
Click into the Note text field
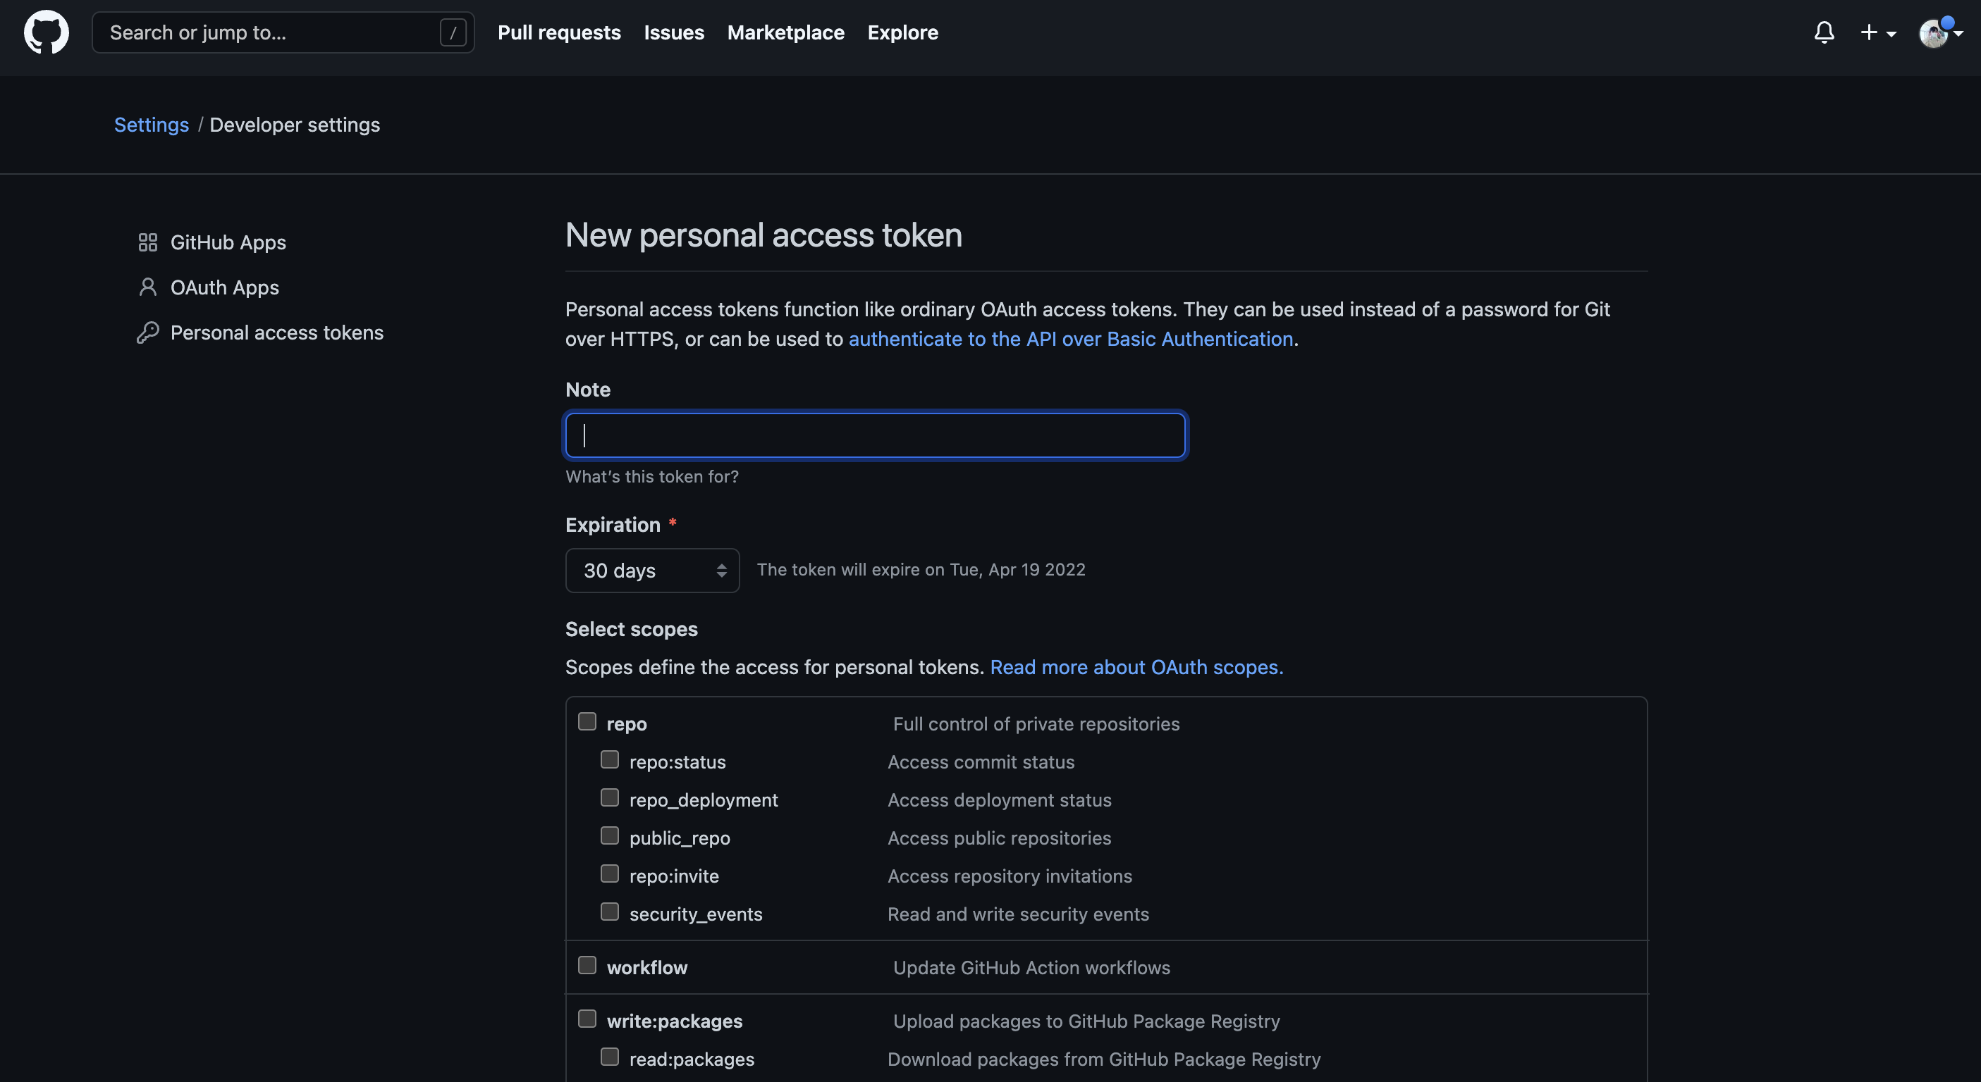pyautogui.click(x=875, y=436)
